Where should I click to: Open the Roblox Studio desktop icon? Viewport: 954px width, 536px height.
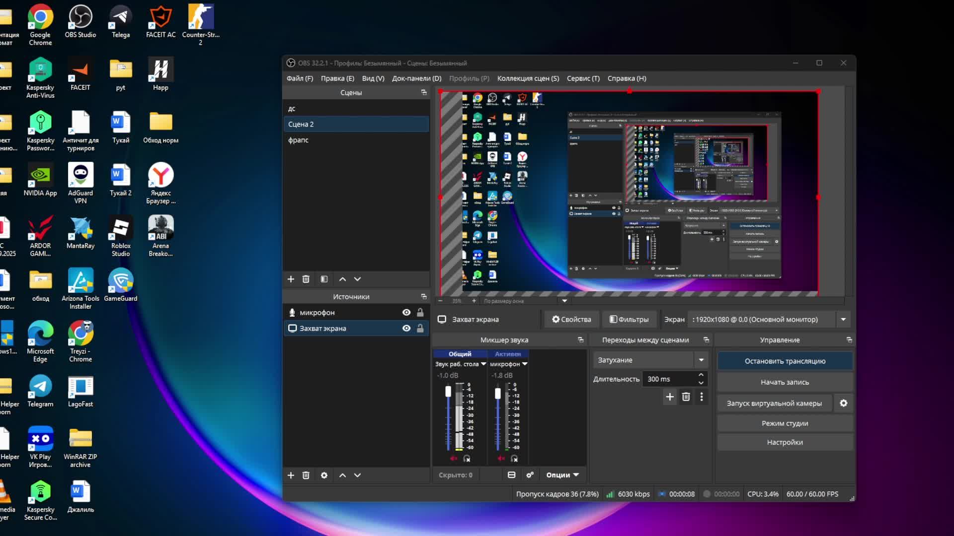(x=121, y=236)
